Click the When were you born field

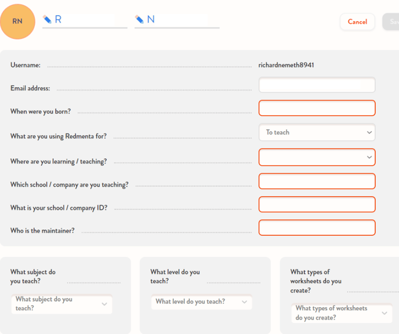point(317,108)
